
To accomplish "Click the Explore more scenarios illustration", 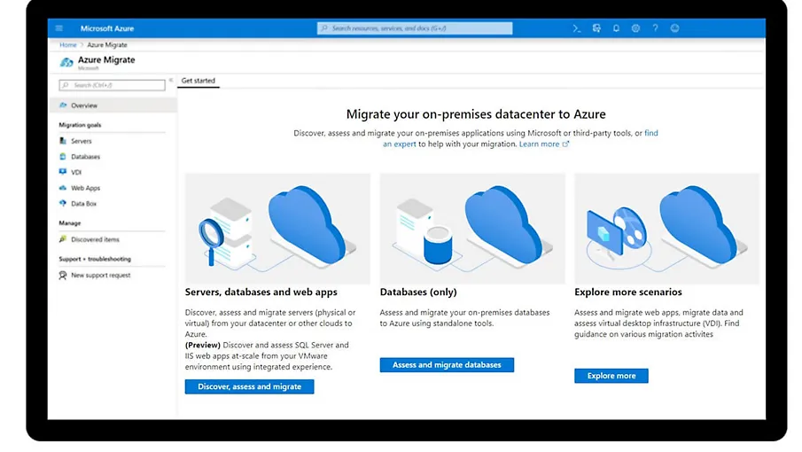I will [x=667, y=229].
